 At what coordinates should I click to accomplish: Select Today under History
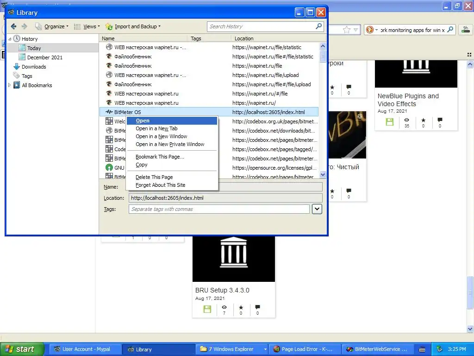point(34,48)
